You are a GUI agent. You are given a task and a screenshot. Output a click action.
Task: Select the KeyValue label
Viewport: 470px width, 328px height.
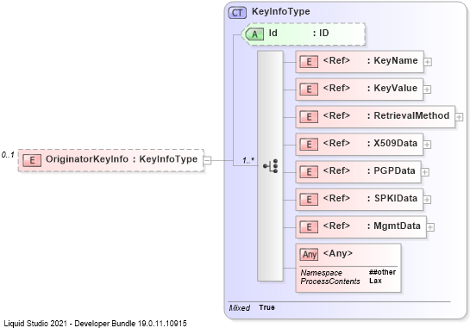(x=395, y=88)
